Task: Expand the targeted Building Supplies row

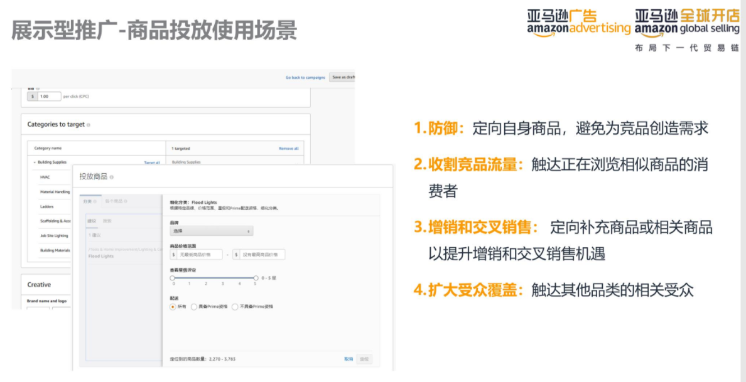Action: (x=186, y=161)
